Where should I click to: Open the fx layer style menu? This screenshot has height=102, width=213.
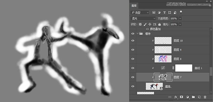176,97
